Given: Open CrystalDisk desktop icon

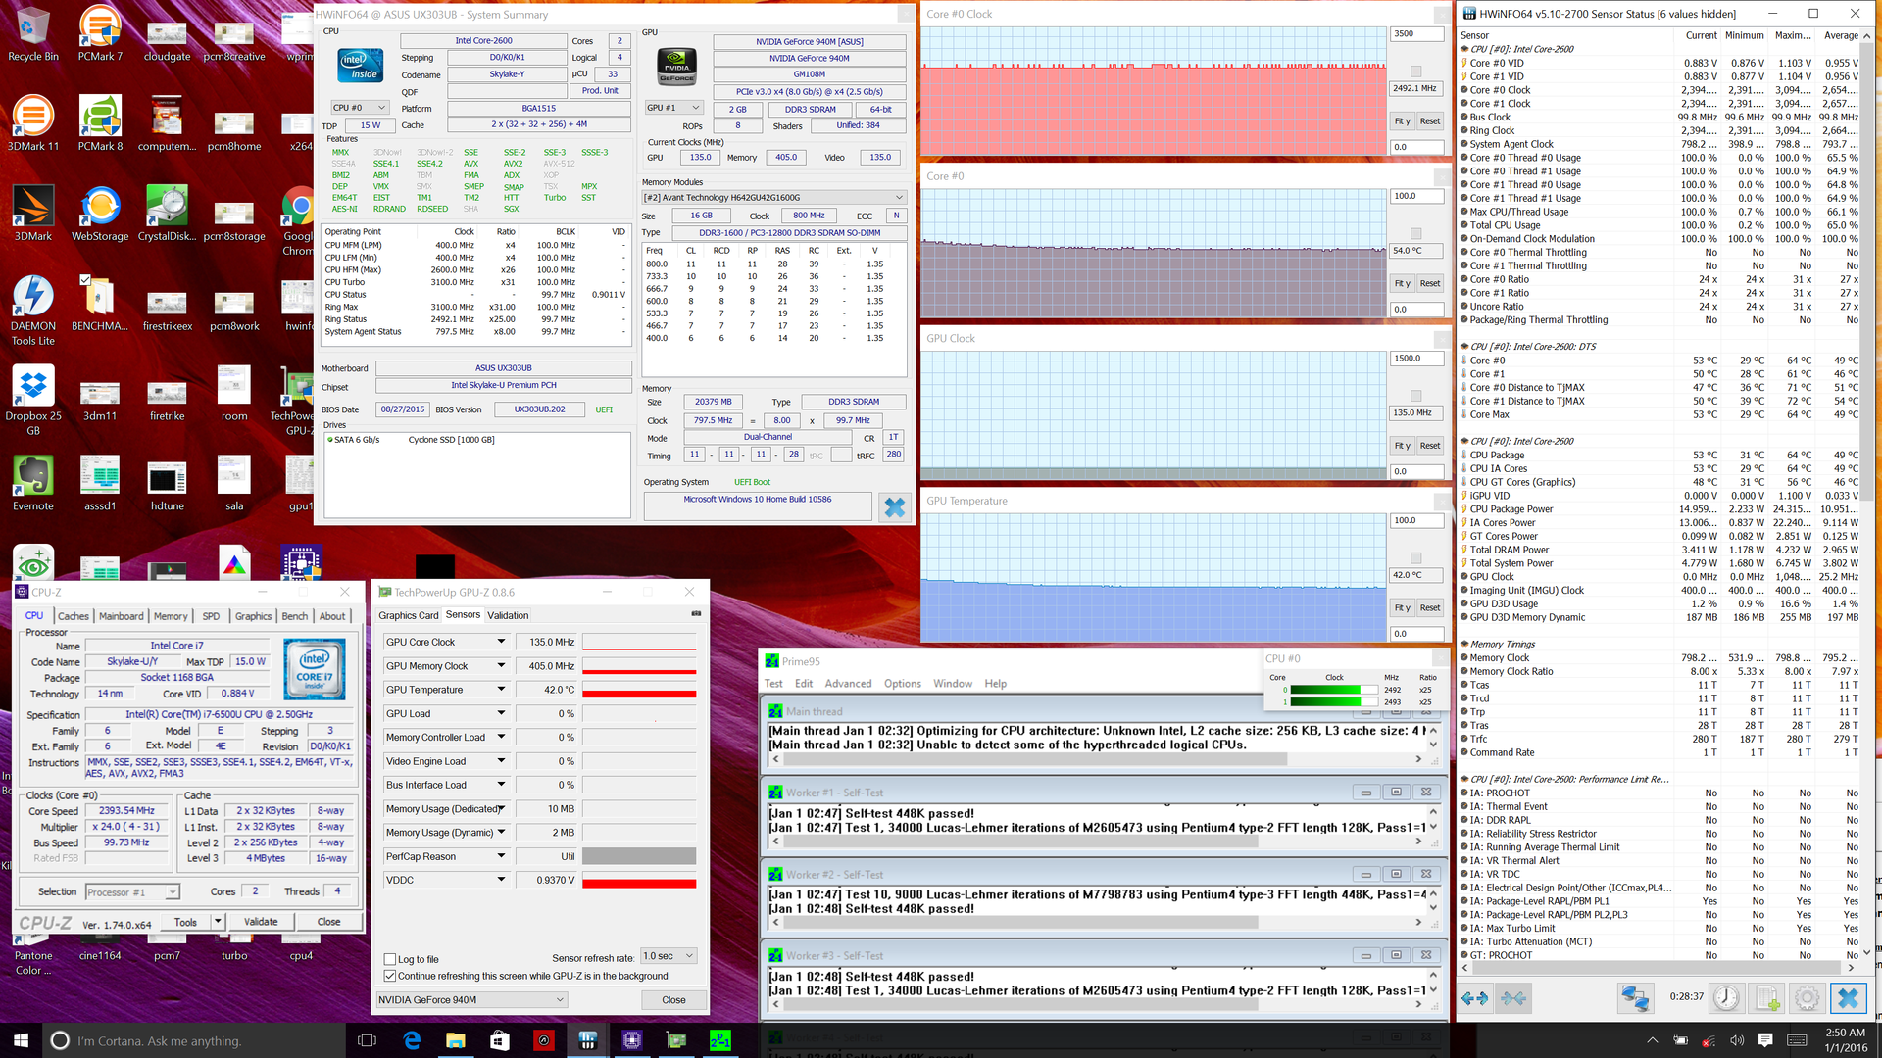Looking at the screenshot, I should click(x=167, y=215).
